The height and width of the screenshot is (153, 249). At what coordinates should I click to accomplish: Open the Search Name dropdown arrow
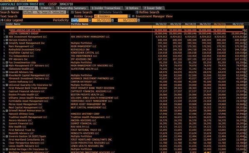tap(68, 12)
